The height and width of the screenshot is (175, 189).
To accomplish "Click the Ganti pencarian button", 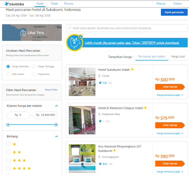I will (x=174, y=12).
